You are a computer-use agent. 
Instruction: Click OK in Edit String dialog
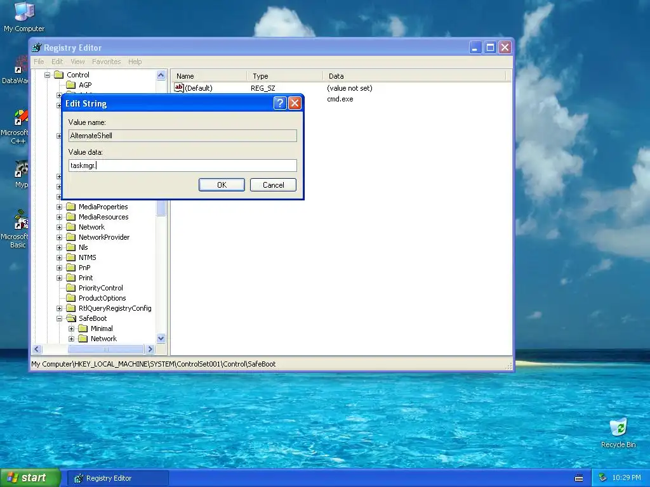[x=222, y=185]
